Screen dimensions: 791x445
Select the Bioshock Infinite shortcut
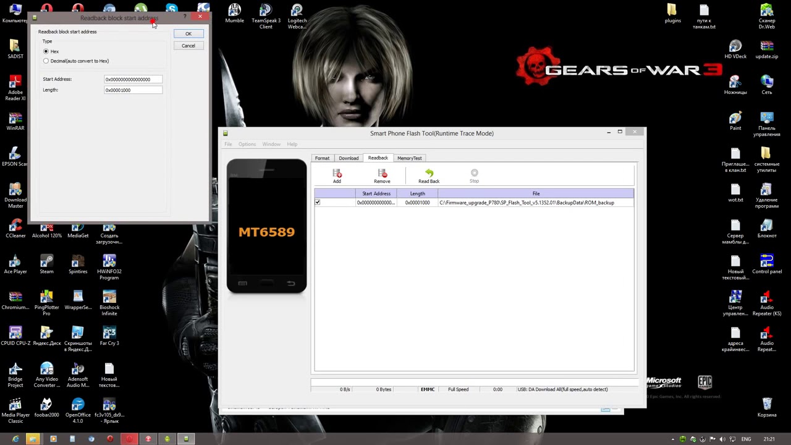click(109, 303)
